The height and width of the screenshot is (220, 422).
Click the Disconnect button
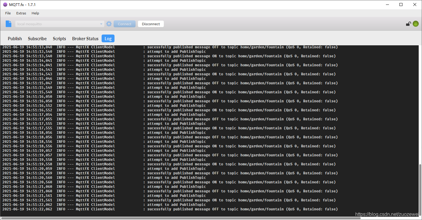151,24
